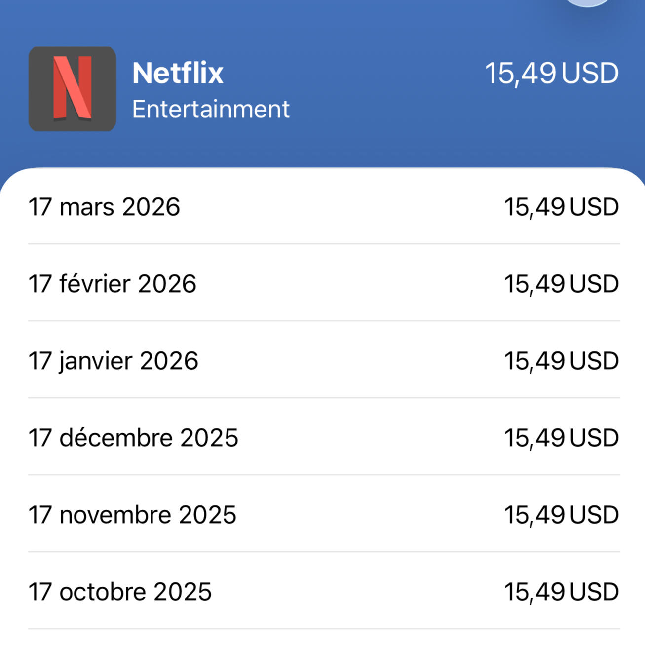This screenshot has height=645, width=645.
Task: Open the 17 mars 2026 payment date
Action: click(x=104, y=207)
